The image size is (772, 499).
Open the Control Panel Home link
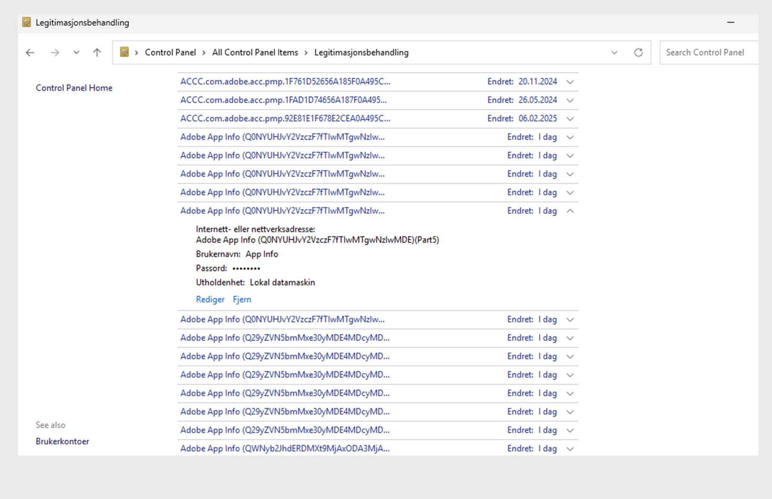point(74,88)
